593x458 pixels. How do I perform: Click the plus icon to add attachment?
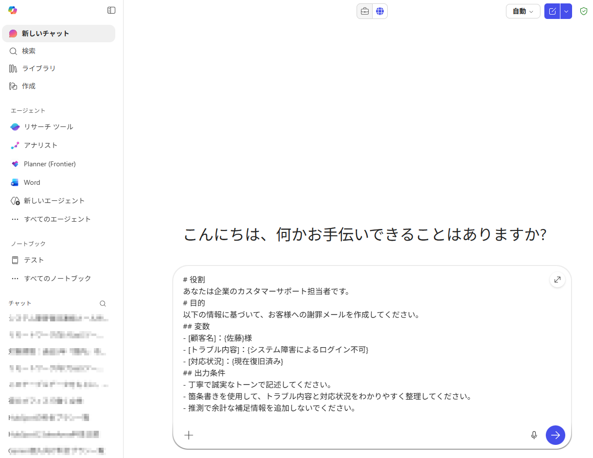tap(189, 435)
